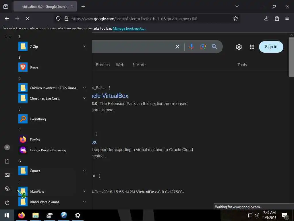Open Power options in Start menu
294x221 pixels.
pyautogui.click(x=7, y=203)
